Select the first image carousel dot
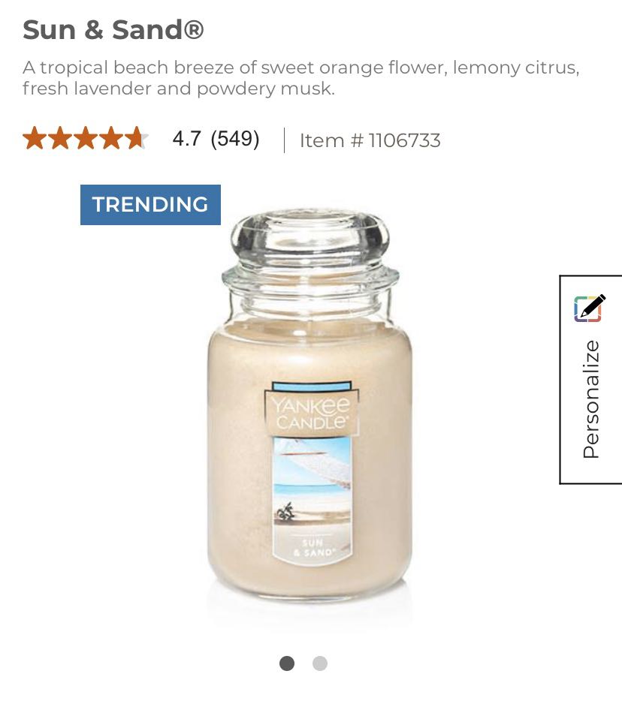The width and height of the screenshot is (622, 722). pyautogui.click(x=287, y=663)
